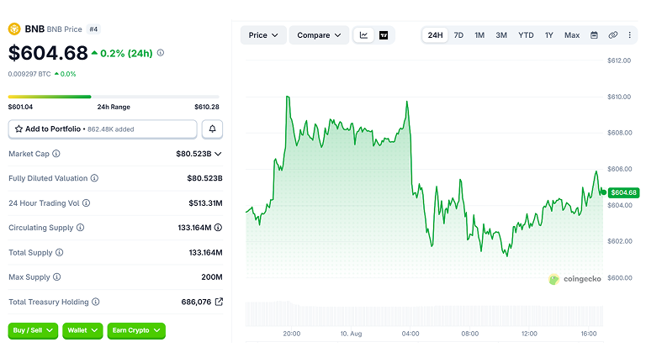Screen dimensions: 646x363
Task: Open the Price dropdown
Action: (263, 35)
